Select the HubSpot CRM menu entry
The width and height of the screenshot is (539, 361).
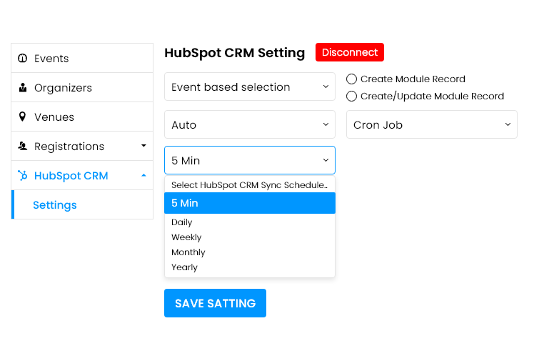[82, 175]
